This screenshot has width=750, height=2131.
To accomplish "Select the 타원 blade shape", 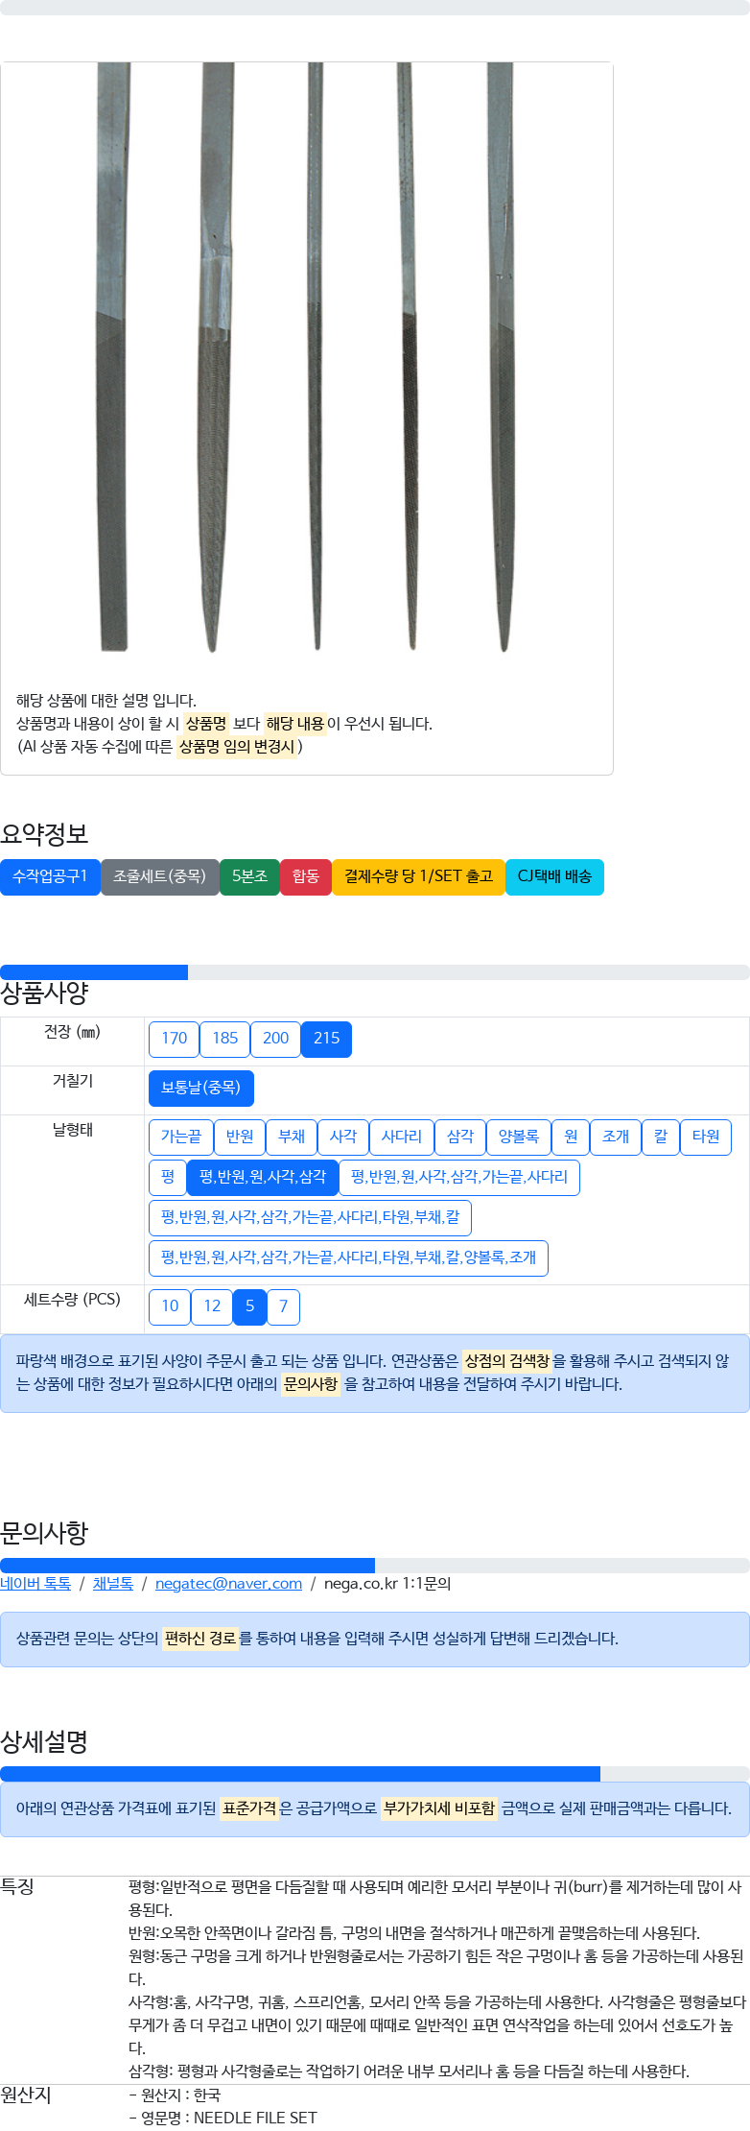I will pos(706,1137).
